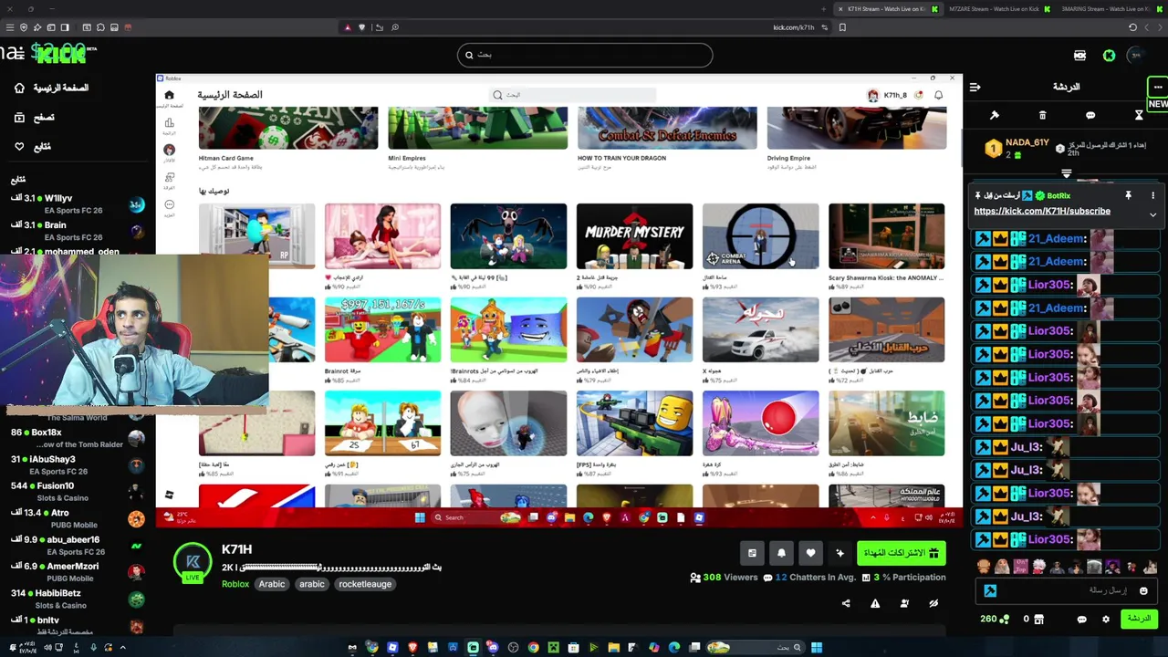
Task: Toggle stream notifications bell button
Action: click(x=781, y=553)
